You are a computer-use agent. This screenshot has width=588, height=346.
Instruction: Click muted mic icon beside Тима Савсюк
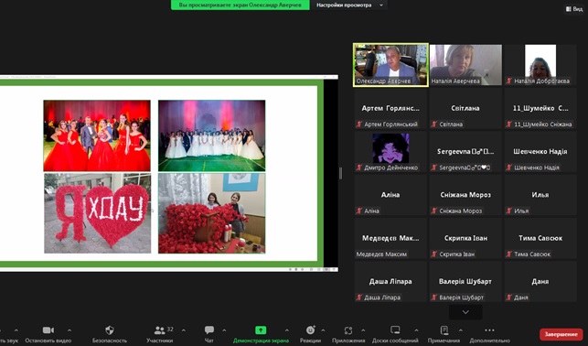pyautogui.click(x=508, y=254)
